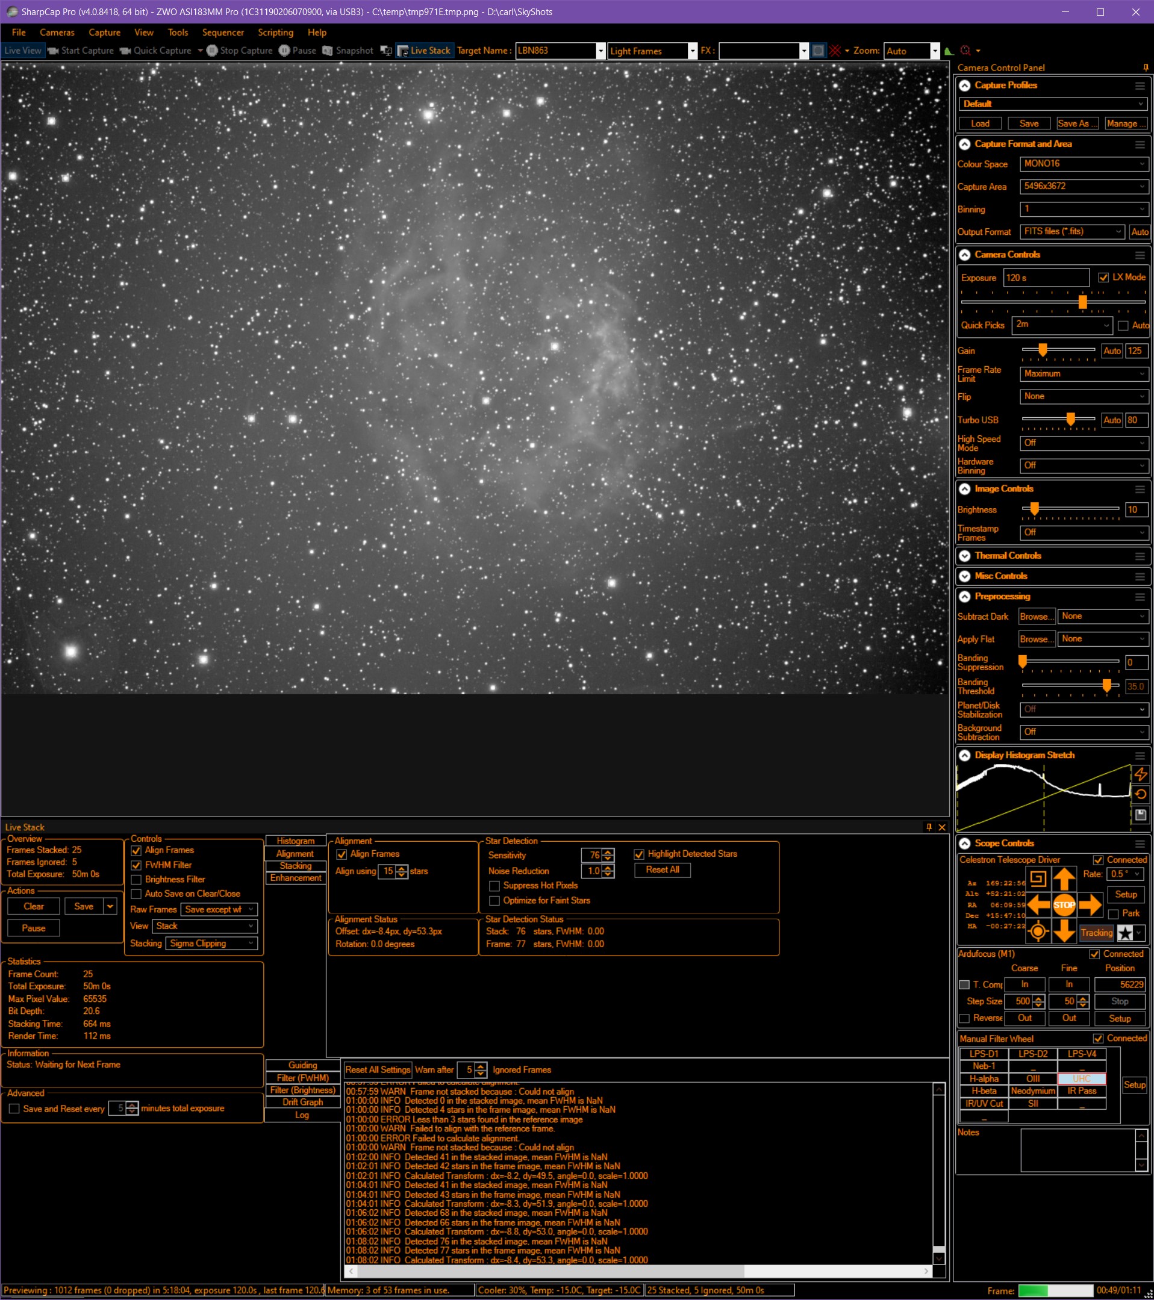This screenshot has height=1300, width=1154.
Task: Slew the telescope up with arrow
Action: pos(1064,880)
